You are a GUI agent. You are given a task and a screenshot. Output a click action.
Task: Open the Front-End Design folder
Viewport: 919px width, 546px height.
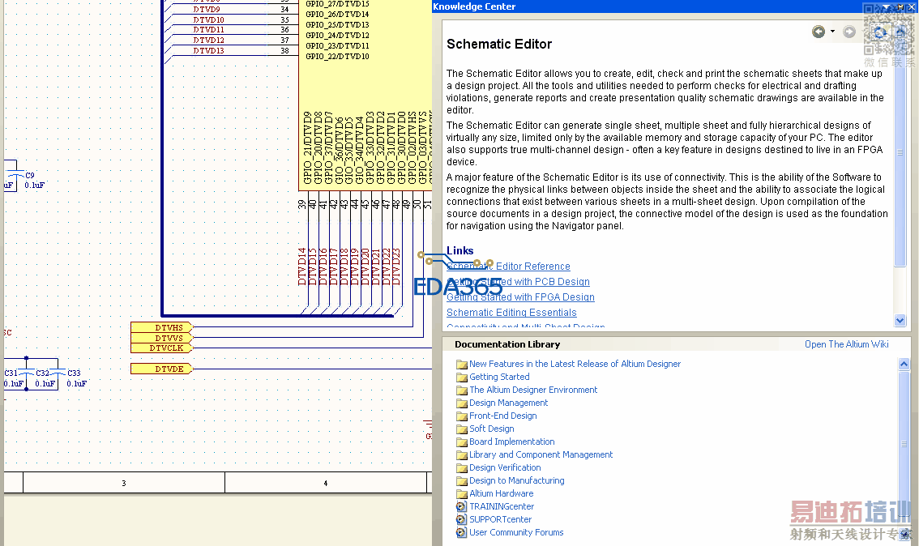(x=503, y=416)
